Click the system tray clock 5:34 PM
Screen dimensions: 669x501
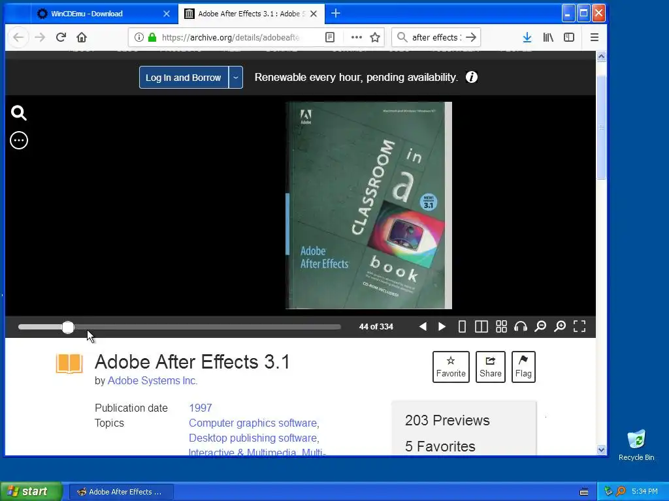pos(645,492)
